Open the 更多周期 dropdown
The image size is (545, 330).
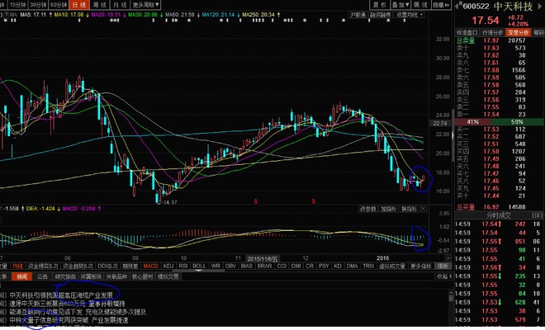(x=145, y=4)
